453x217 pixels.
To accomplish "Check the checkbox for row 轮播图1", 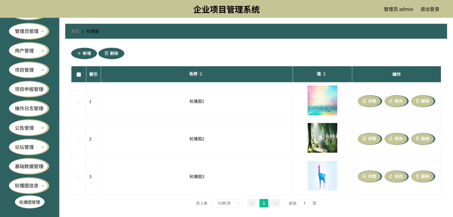I will point(78,101).
